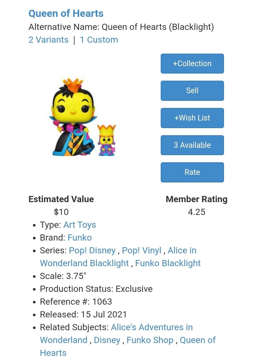The height and width of the screenshot is (358, 256).
Task: Go to the Pop! Disney series
Action: tap(92, 250)
